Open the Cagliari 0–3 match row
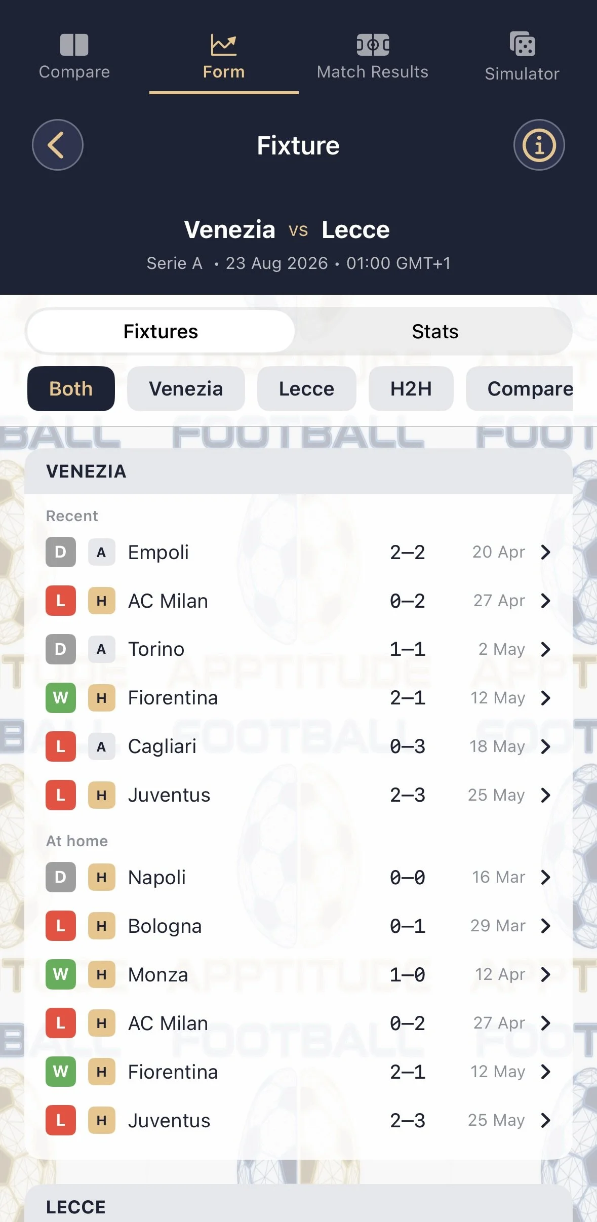Viewport: 597px width, 1222px height. [298, 746]
